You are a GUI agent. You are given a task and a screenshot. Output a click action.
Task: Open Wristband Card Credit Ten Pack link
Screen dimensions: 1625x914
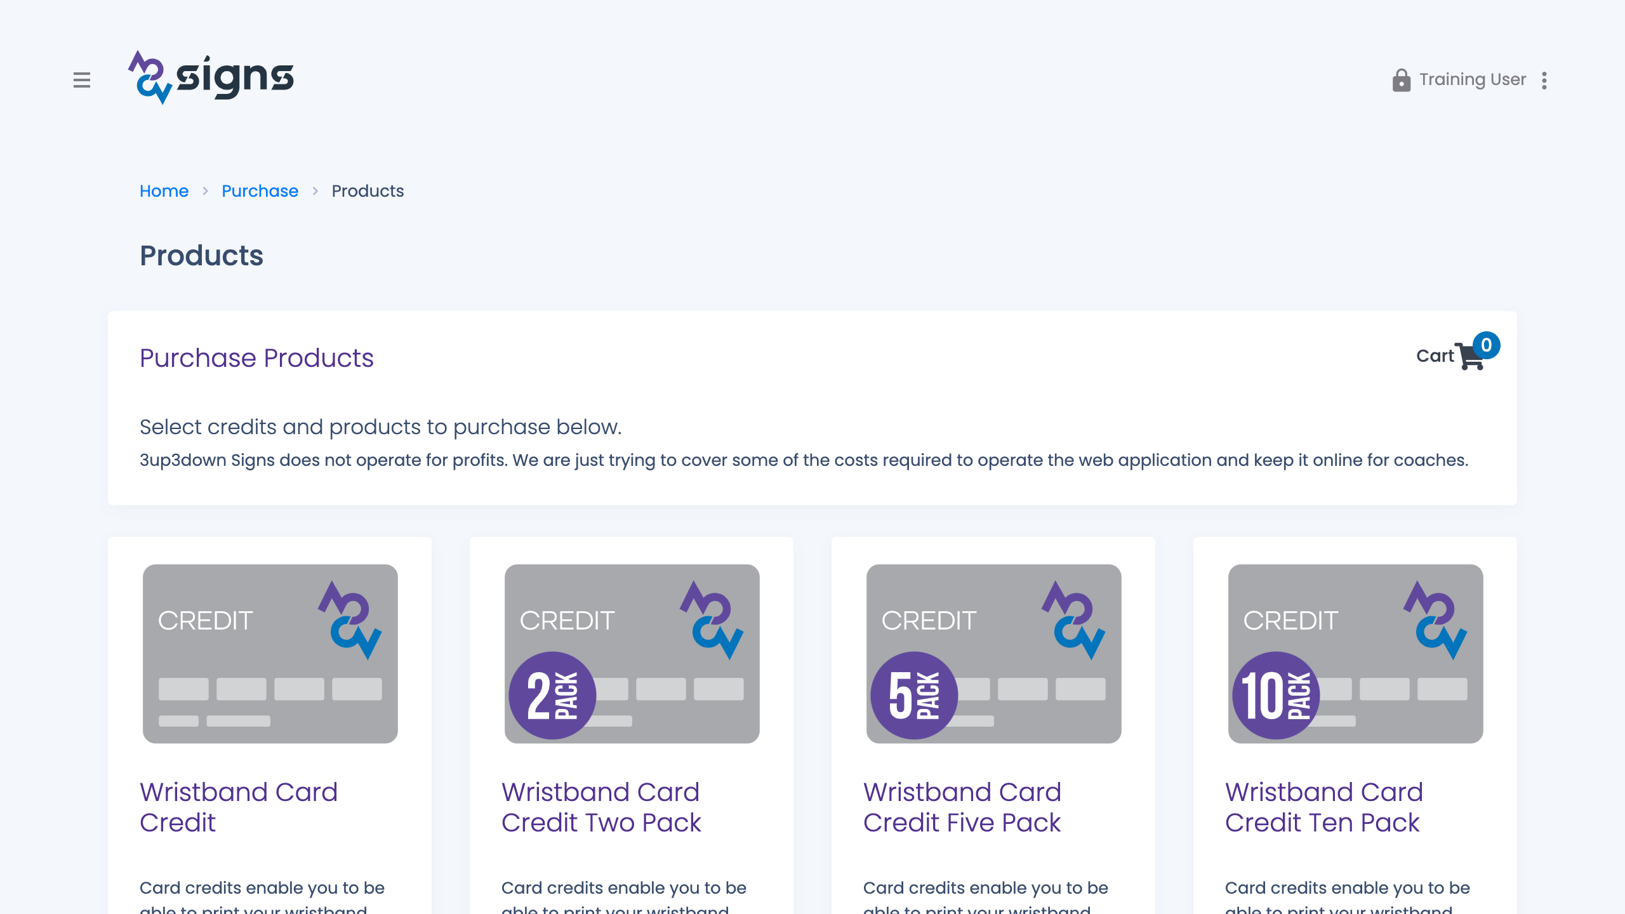pos(1323,807)
